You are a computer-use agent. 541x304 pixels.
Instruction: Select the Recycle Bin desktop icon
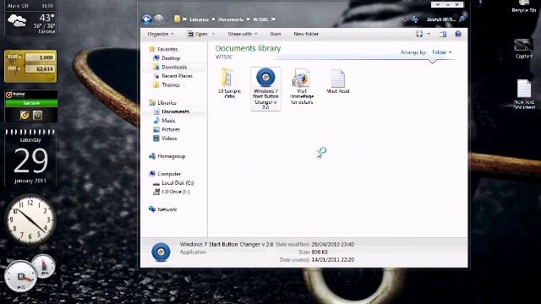pyautogui.click(x=524, y=6)
